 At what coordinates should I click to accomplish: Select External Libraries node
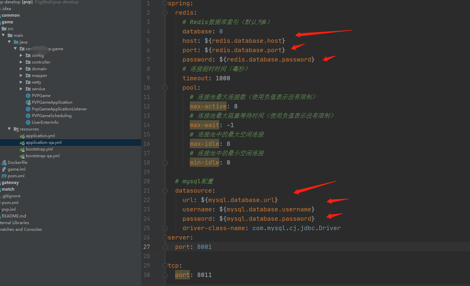(x=14, y=223)
